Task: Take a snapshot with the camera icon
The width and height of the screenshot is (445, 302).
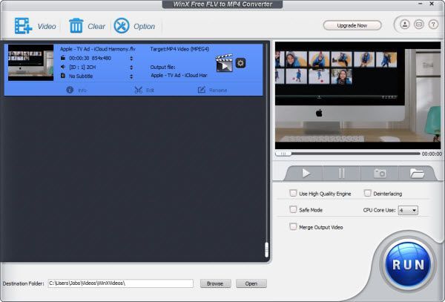Action: point(380,173)
